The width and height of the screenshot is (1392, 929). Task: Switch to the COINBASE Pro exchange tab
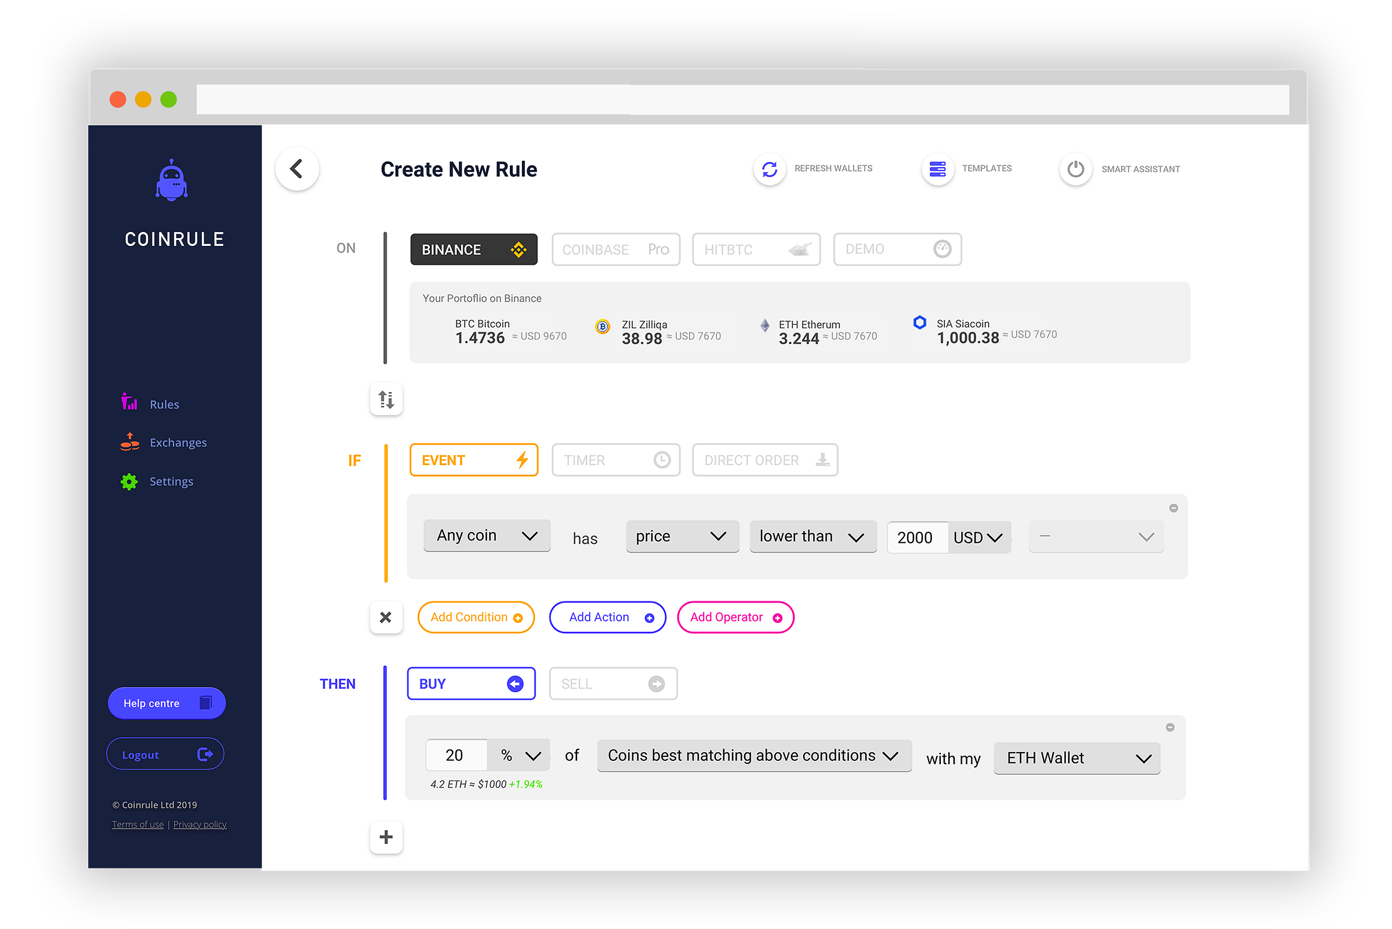(x=616, y=249)
